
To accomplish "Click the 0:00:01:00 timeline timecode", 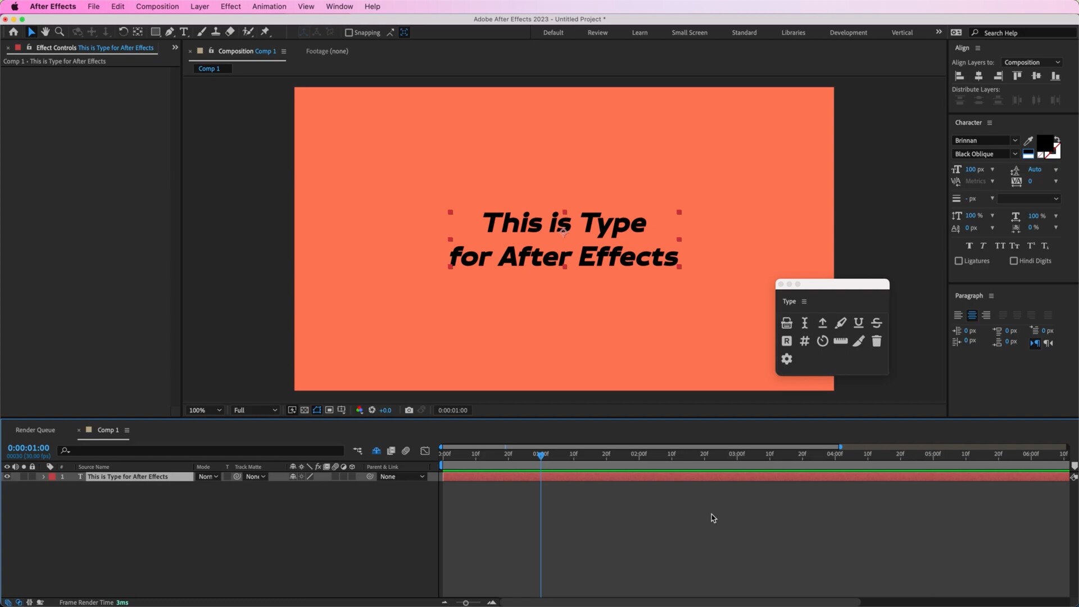I will pyautogui.click(x=28, y=448).
